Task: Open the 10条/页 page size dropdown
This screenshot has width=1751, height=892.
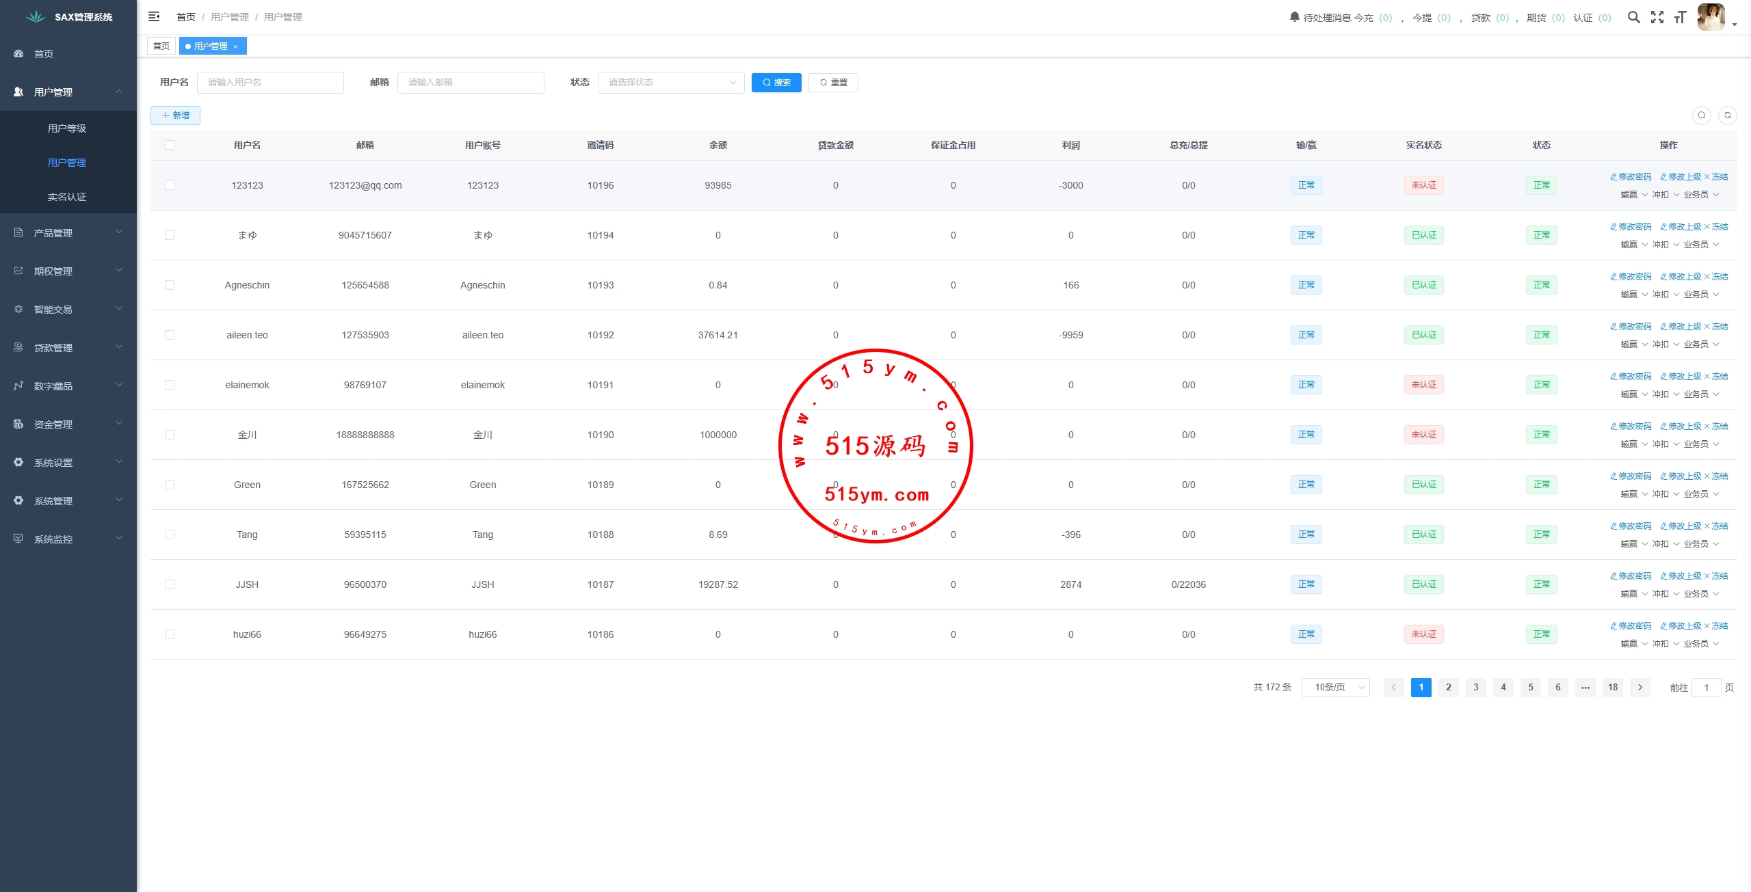Action: (x=1334, y=688)
